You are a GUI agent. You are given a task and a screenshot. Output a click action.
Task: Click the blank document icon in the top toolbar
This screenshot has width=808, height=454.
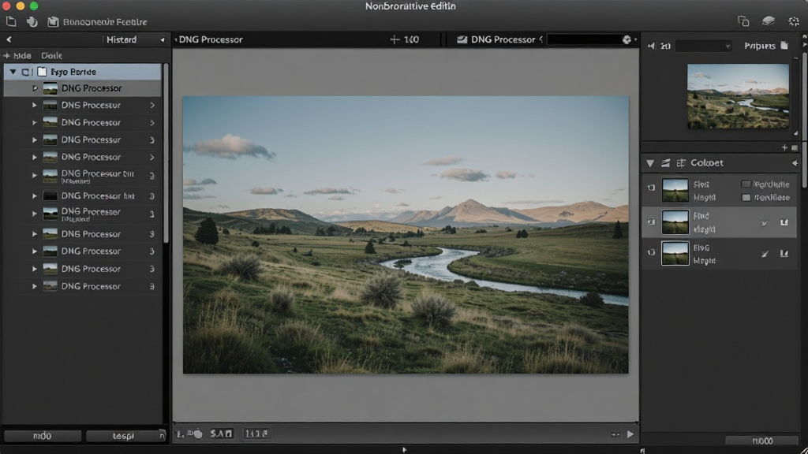click(x=11, y=21)
